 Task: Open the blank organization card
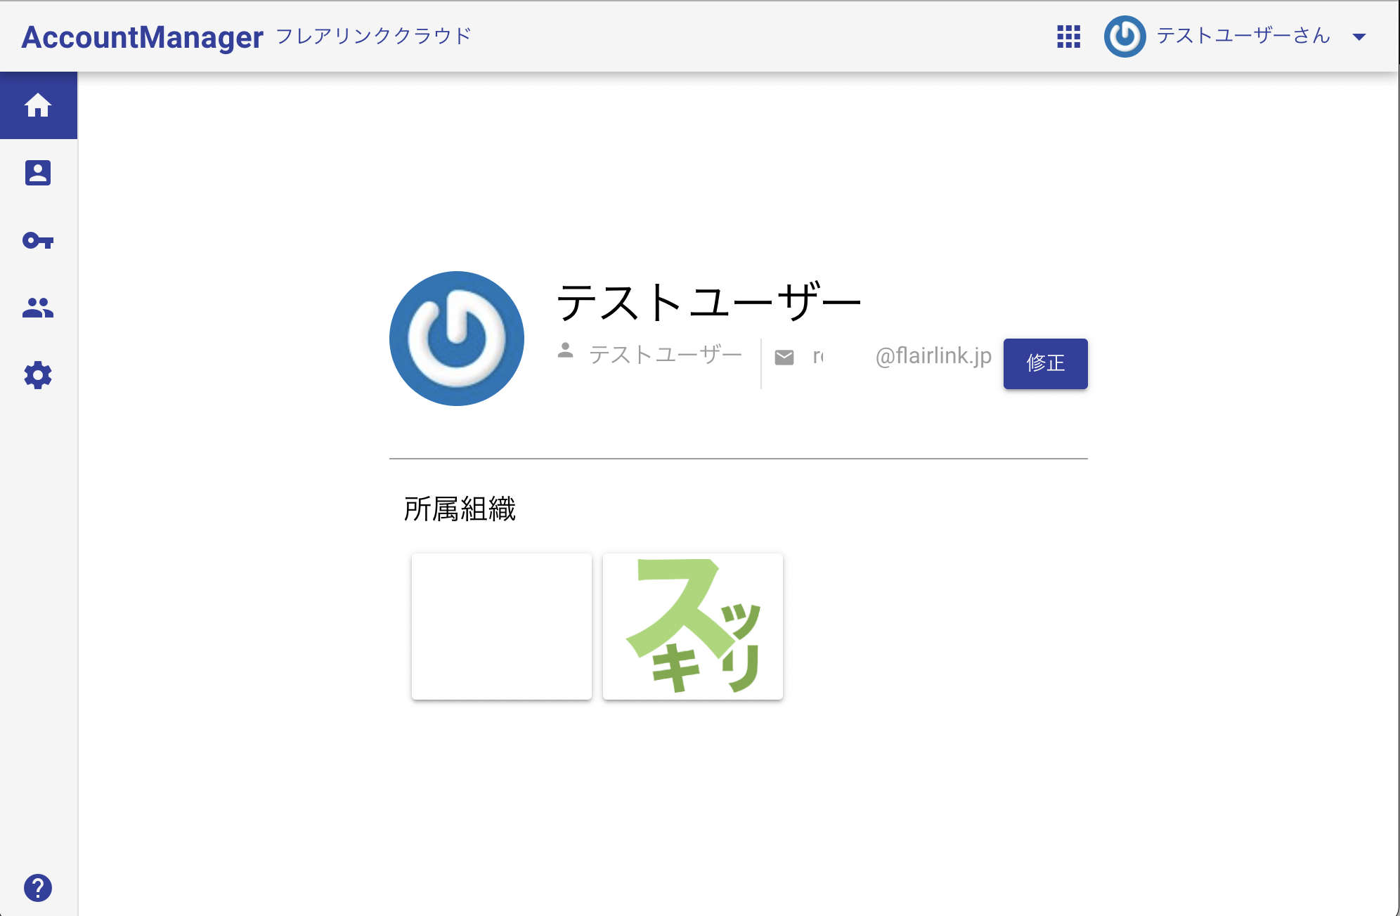pos(501,625)
